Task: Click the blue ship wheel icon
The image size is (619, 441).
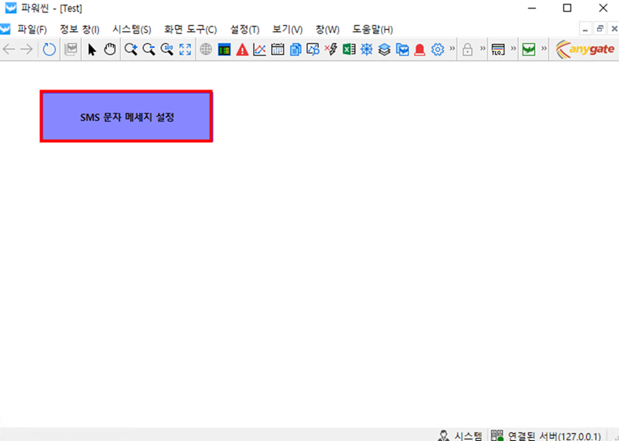Action: [x=367, y=49]
